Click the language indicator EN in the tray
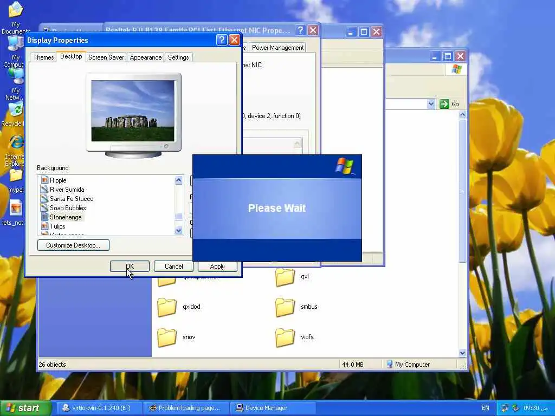The image size is (555, 416). 485,408
